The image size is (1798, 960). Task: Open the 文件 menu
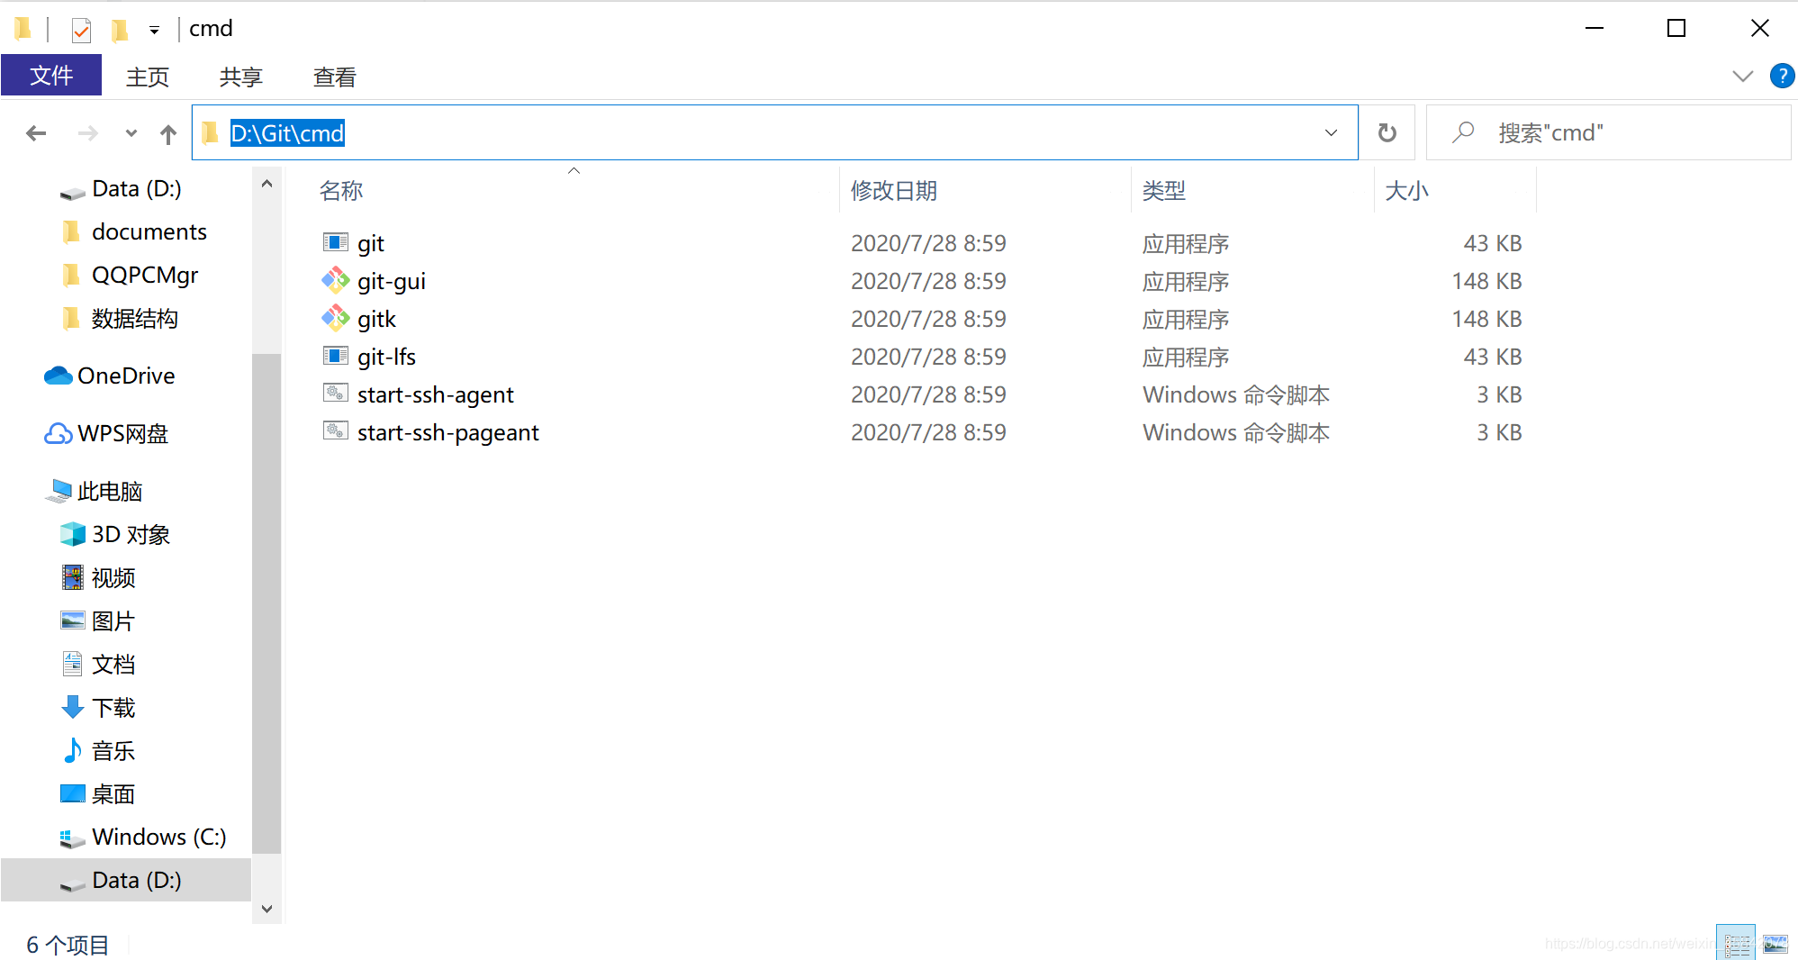51,76
